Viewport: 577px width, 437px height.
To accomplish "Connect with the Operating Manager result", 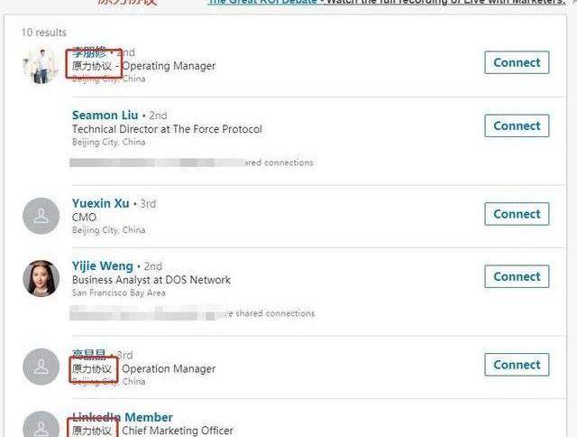I will click(x=517, y=62).
